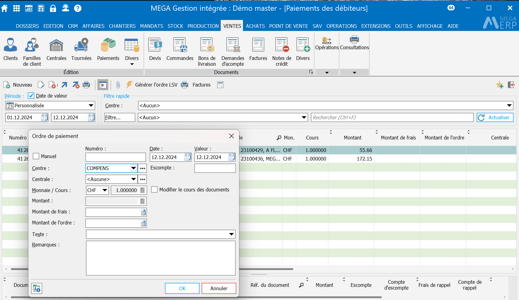Click the Filtre... button
Viewport: 519px width, 300px height.
point(120,117)
